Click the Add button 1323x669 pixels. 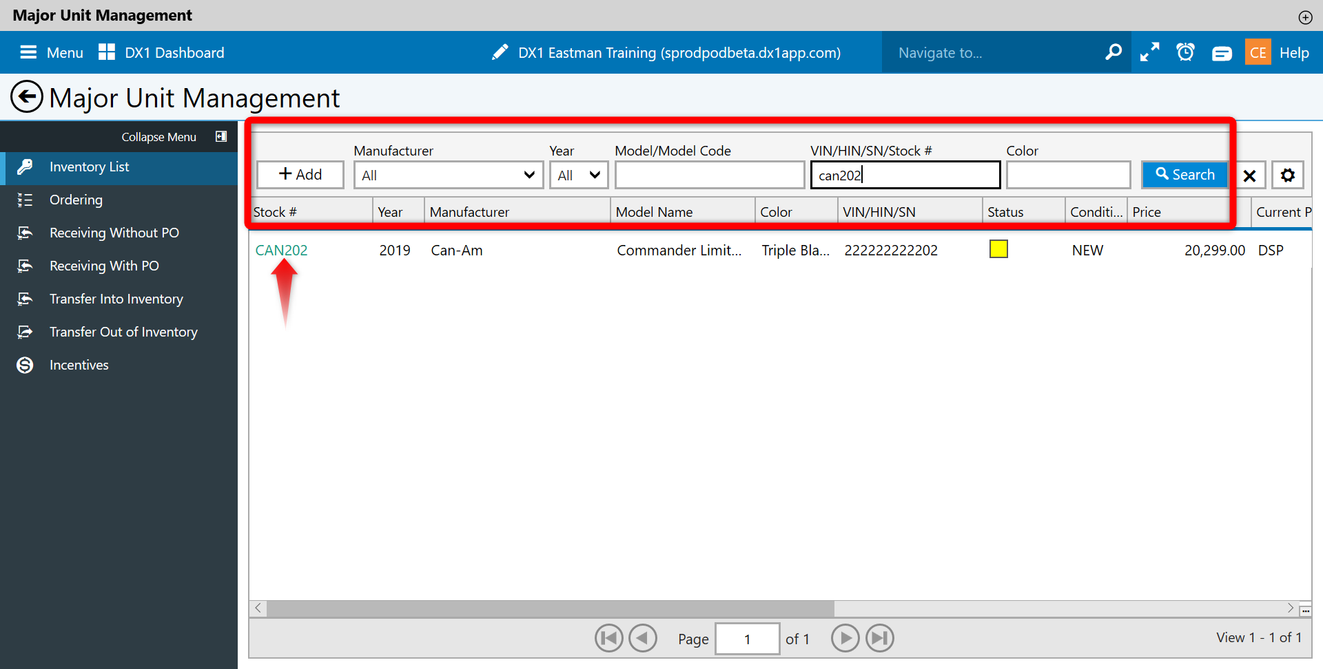300,175
